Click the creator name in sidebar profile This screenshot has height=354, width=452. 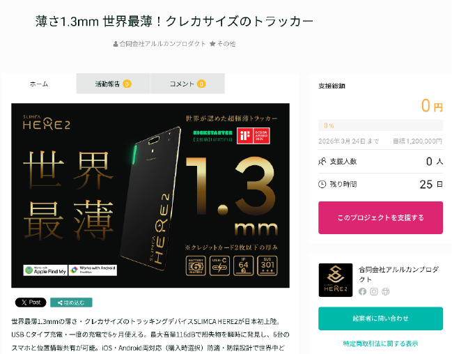[398, 275]
